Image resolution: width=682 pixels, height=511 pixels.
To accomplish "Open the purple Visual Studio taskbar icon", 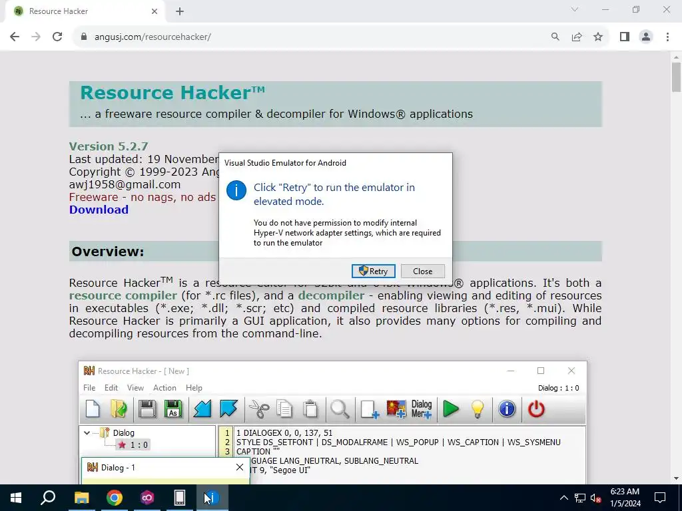I will tap(147, 498).
